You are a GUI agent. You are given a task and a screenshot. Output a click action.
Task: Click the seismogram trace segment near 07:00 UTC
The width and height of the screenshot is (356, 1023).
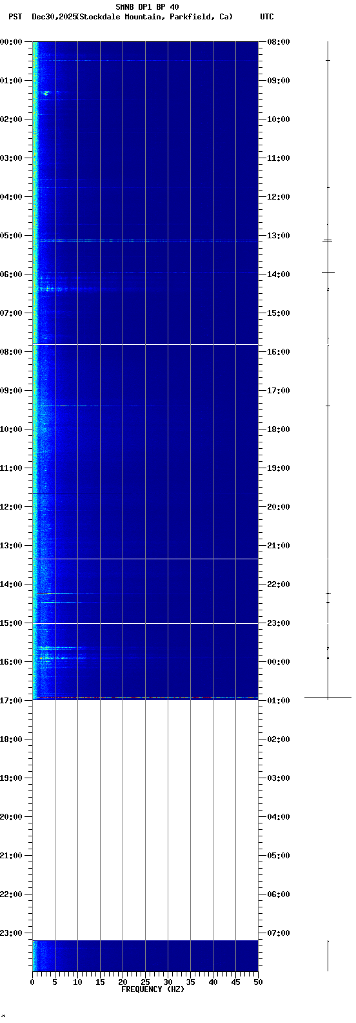tap(328, 956)
